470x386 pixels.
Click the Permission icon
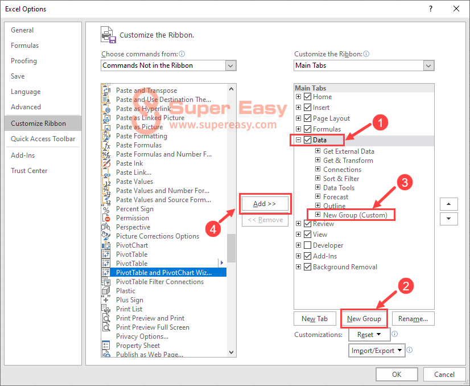(x=106, y=218)
